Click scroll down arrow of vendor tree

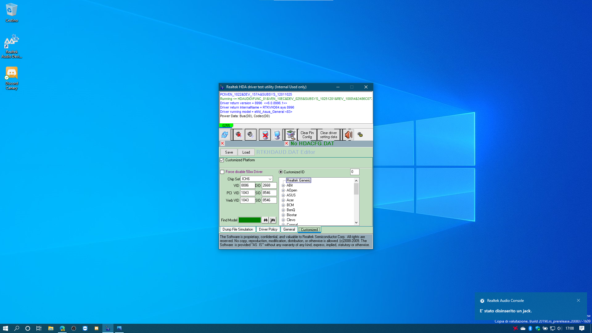356,223
